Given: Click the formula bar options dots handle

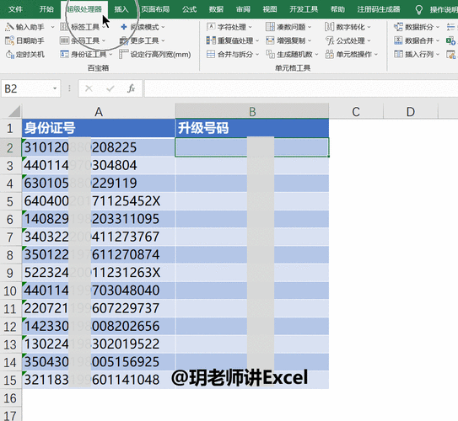Looking at the screenshot, I should point(69,88).
